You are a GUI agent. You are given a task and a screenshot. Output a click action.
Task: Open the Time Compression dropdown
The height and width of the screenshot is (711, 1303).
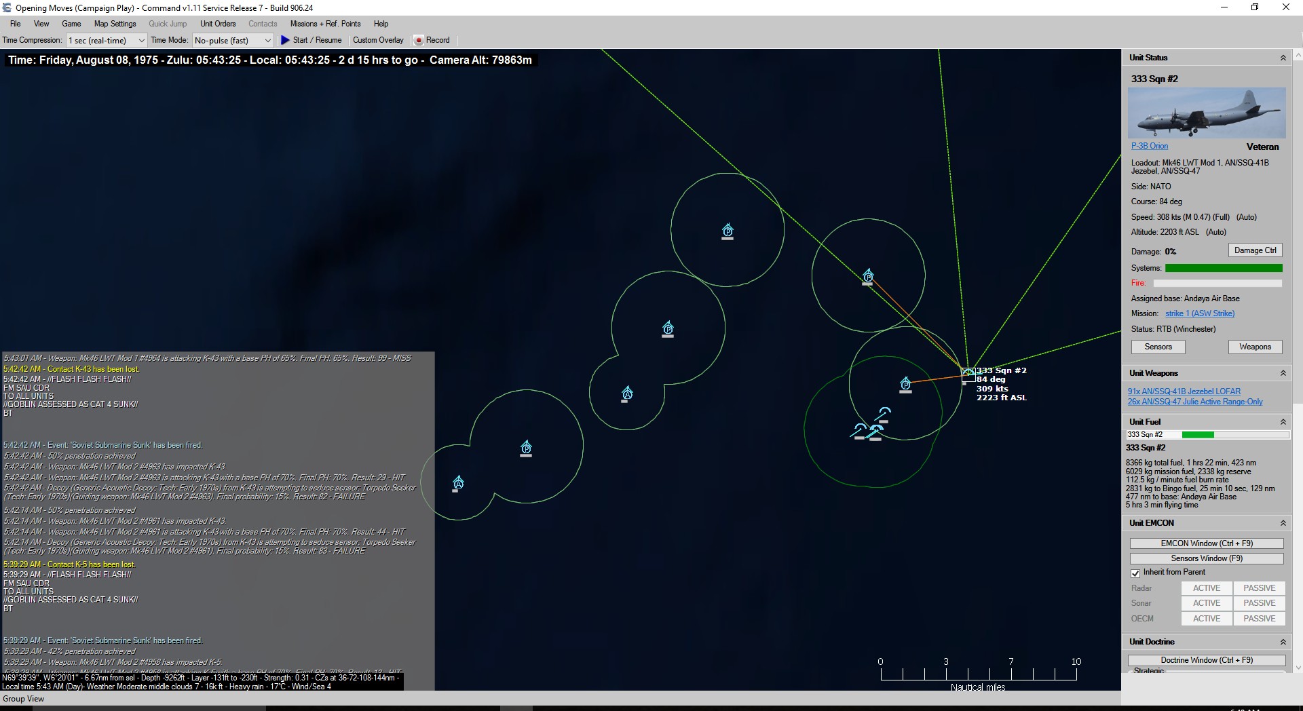click(106, 41)
